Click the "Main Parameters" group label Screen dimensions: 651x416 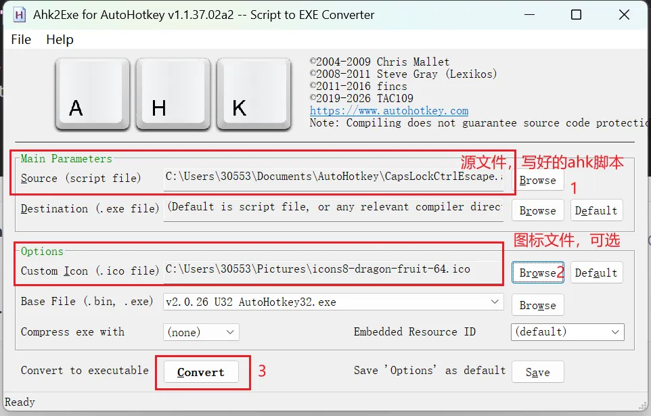coord(66,158)
